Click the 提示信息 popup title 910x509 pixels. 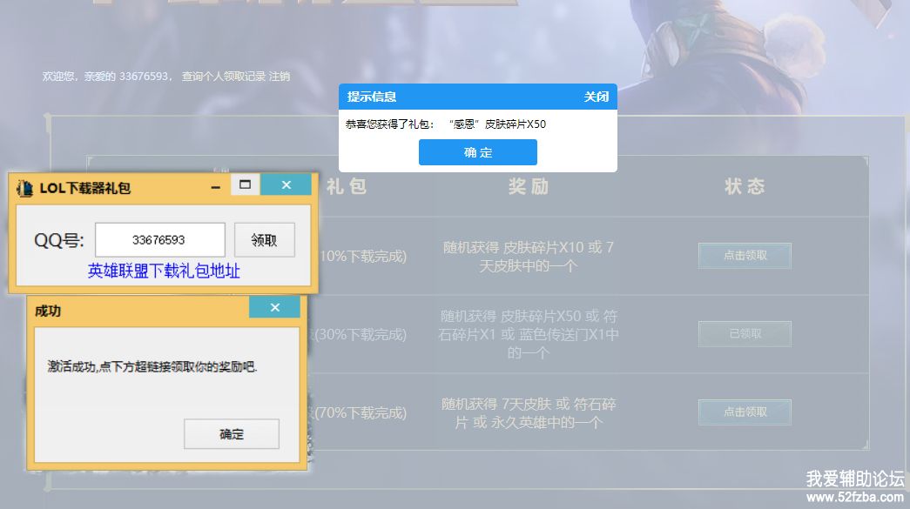point(372,97)
